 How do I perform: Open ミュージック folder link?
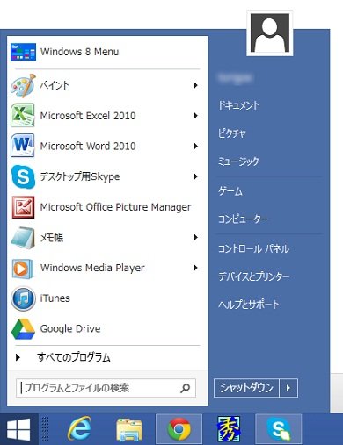coord(238,161)
